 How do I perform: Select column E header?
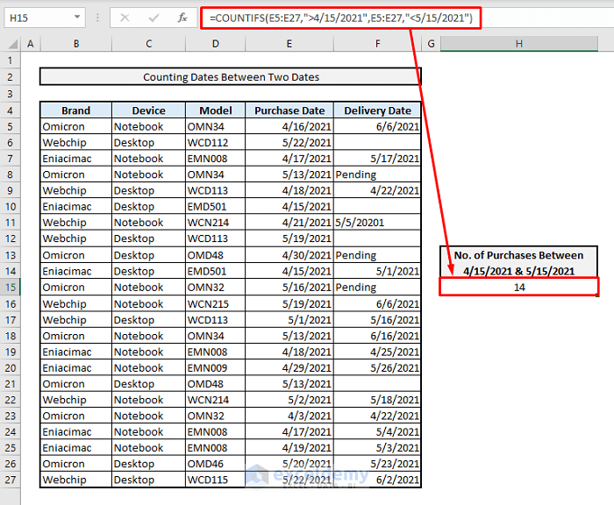[x=289, y=44]
